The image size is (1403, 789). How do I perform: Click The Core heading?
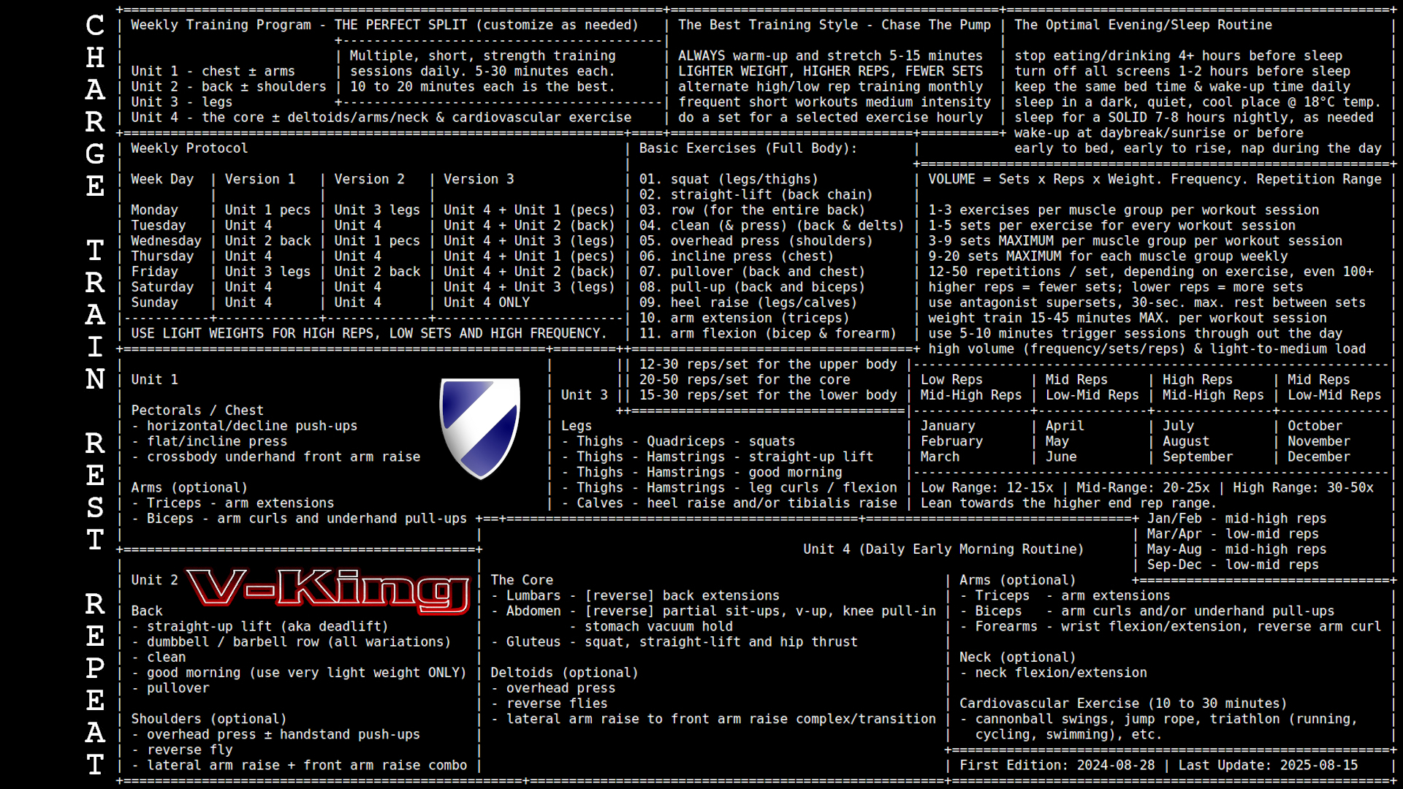(522, 580)
